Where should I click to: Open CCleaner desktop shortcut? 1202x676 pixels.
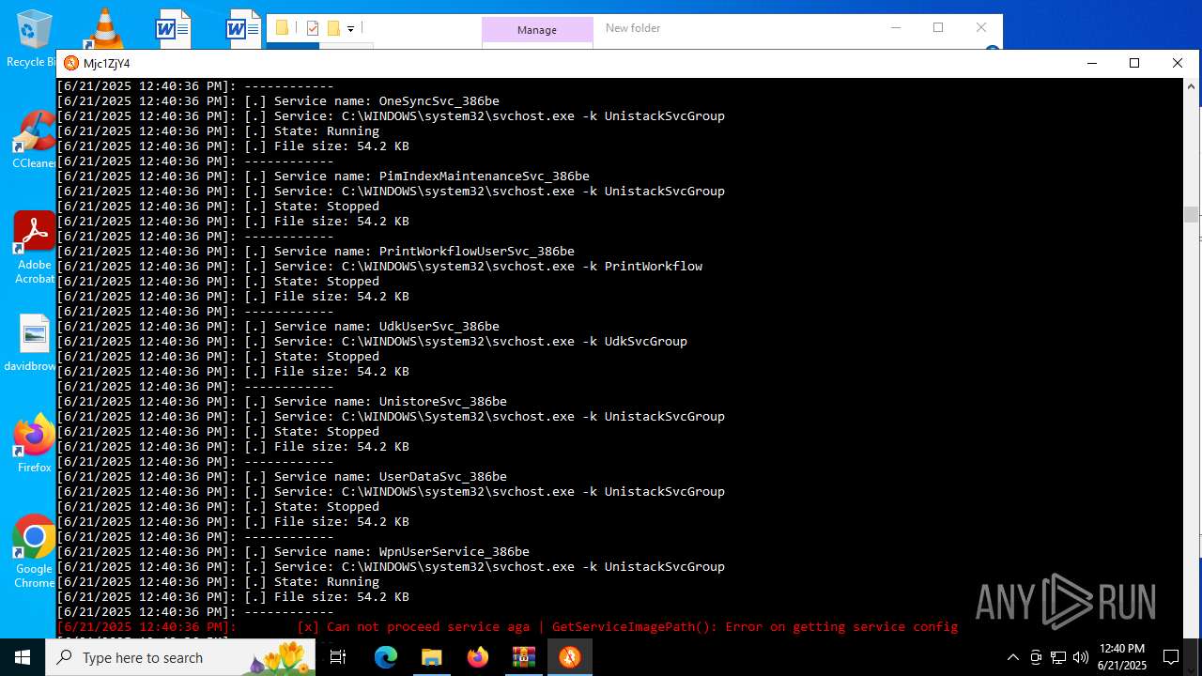(34, 139)
